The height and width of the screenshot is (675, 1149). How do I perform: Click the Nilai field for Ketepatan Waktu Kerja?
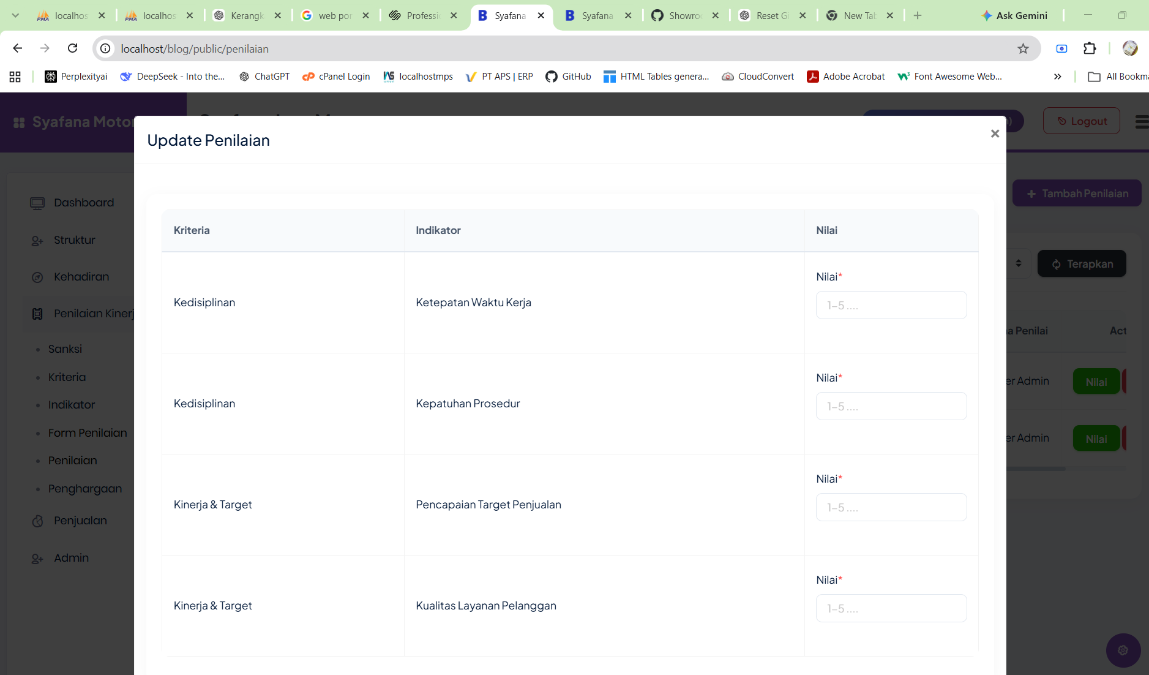(891, 305)
